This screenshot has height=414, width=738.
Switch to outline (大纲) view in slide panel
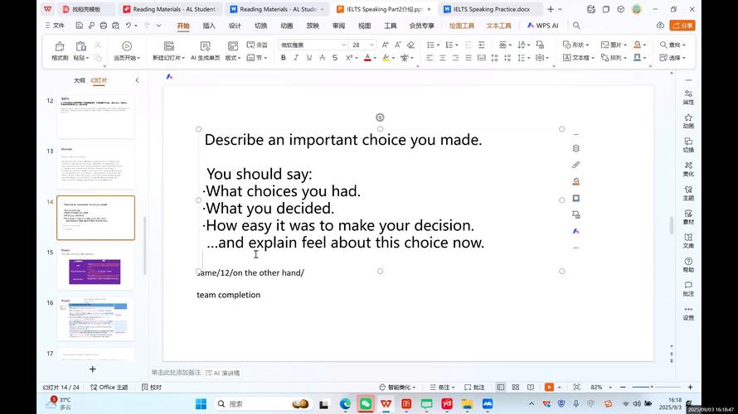coord(79,80)
